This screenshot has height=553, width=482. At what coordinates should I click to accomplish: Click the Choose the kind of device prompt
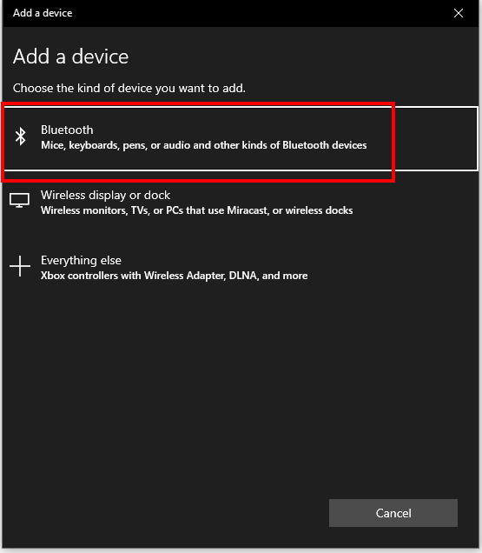tap(129, 88)
